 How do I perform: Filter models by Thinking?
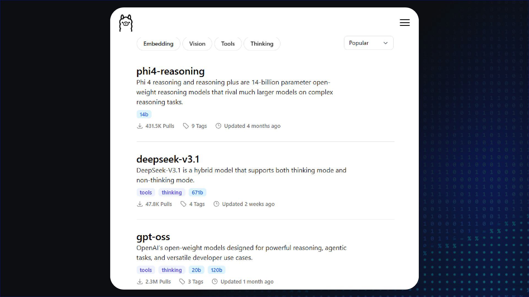pyautogui.click(x=262, y=44)
